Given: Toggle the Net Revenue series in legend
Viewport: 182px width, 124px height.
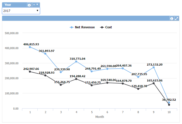Looking at the screenshot, I should (x=85, y=27).
